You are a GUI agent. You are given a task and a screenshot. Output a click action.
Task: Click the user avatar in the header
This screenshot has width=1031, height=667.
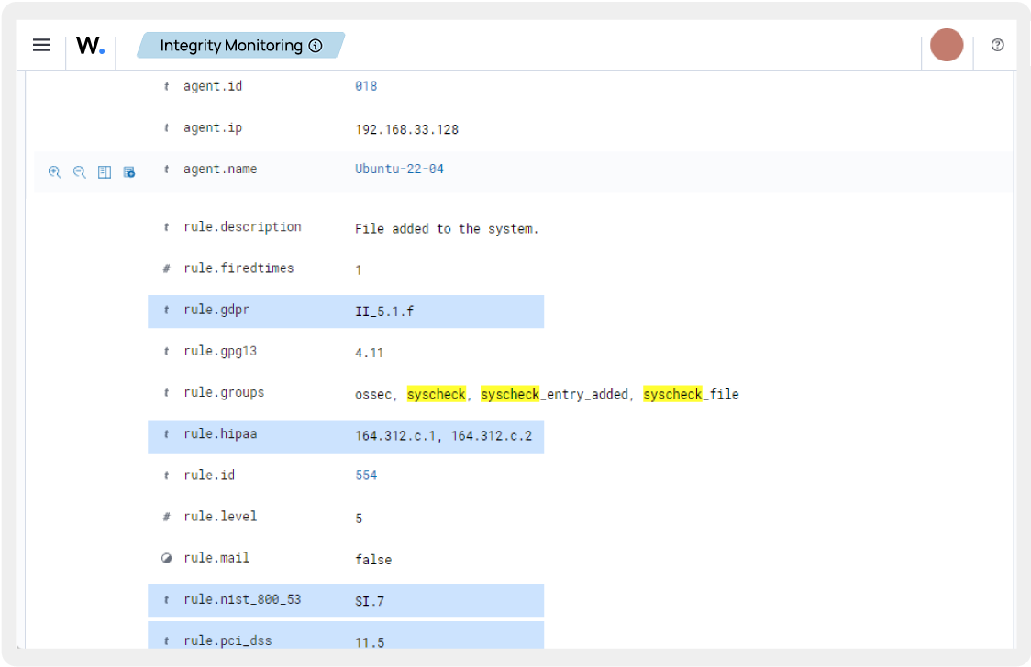click(x=946, y=45)
